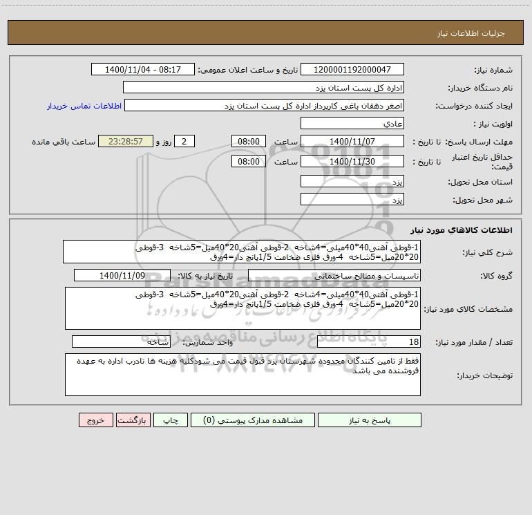Click the quantity field showing 18

point(369,341)
